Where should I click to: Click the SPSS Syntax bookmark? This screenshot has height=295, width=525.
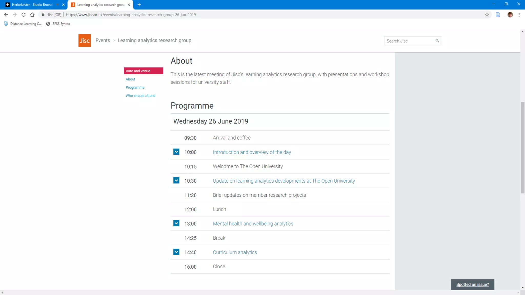coord(58,24)
